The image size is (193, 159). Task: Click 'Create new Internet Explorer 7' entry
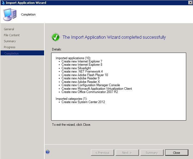click(x=82, y=61)
